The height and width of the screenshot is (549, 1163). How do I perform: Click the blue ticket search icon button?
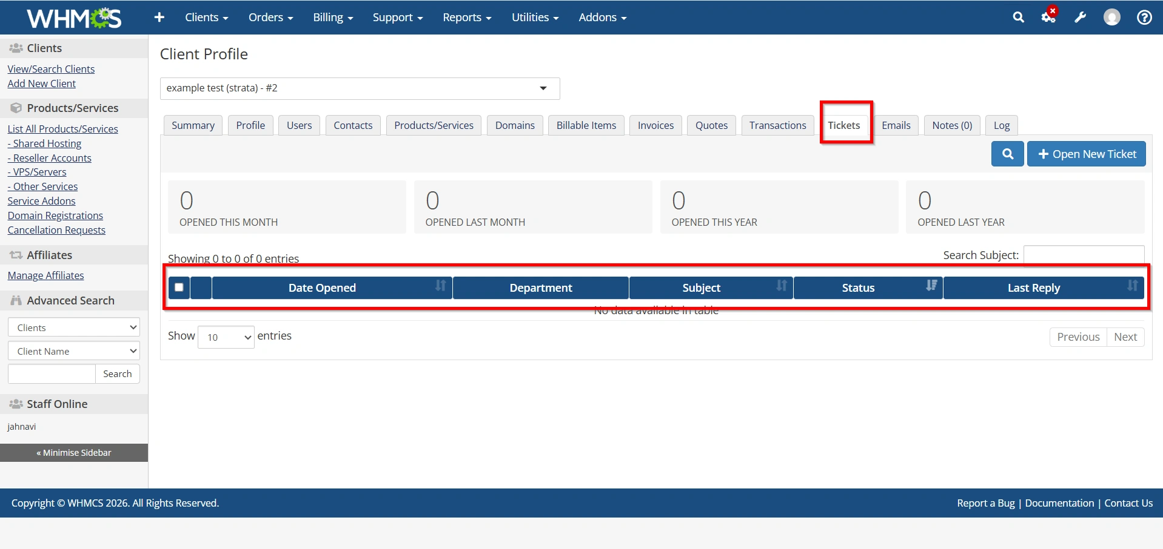coord(1008,154)
